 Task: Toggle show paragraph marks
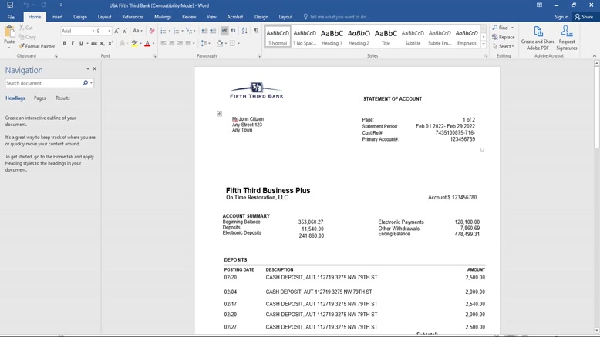pyautogui.click(x=256, y=31)
